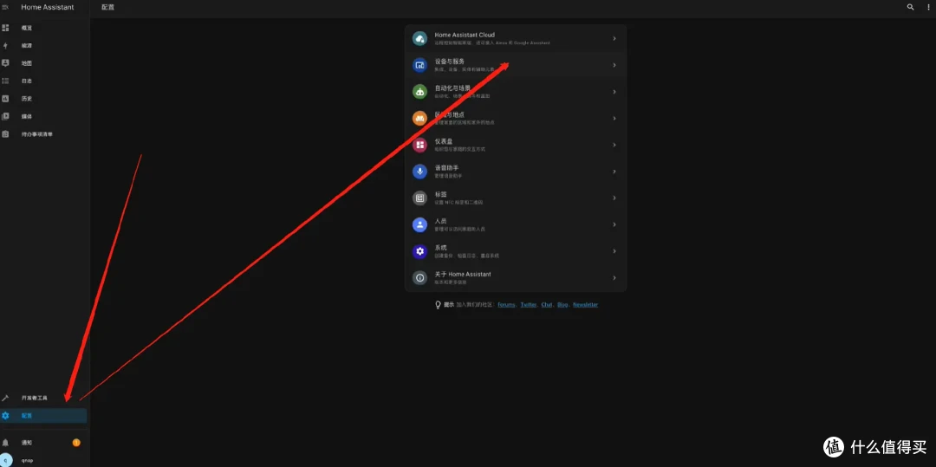This screenshot has width=936, height=467.
Task: Click the 语音助手 microphone icon
Action: pos(419,172)
